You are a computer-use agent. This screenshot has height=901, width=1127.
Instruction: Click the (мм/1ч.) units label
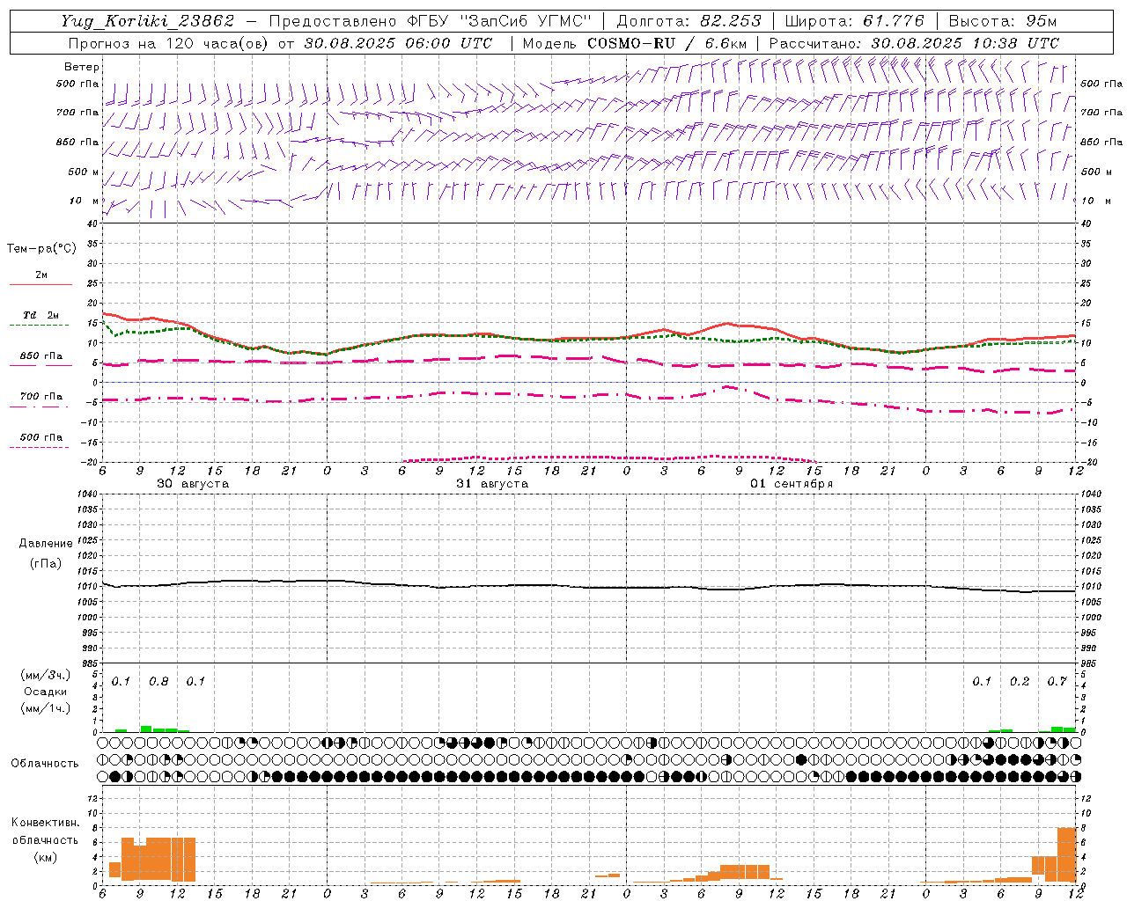[x=45, y=708]
